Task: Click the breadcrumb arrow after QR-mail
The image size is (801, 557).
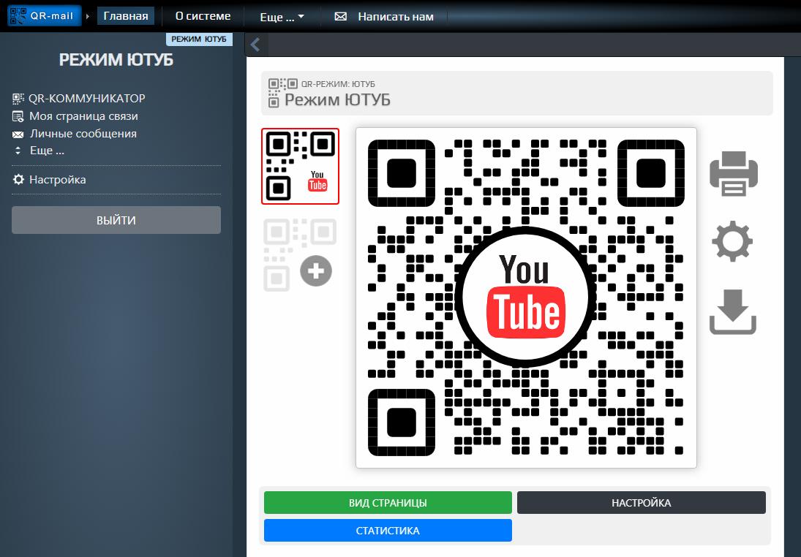Action: 88,16
